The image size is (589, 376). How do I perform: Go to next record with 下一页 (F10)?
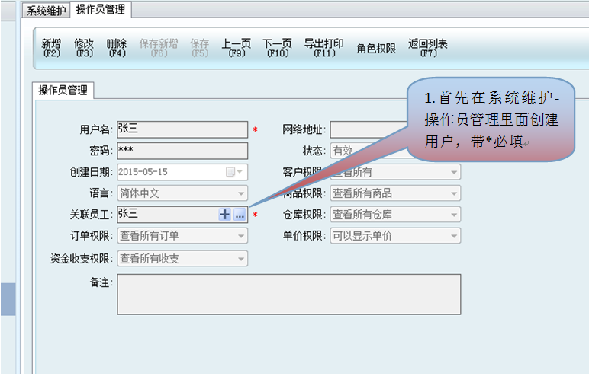(277, 48)
